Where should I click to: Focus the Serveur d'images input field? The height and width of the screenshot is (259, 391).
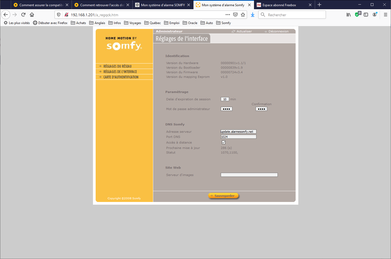249,175
